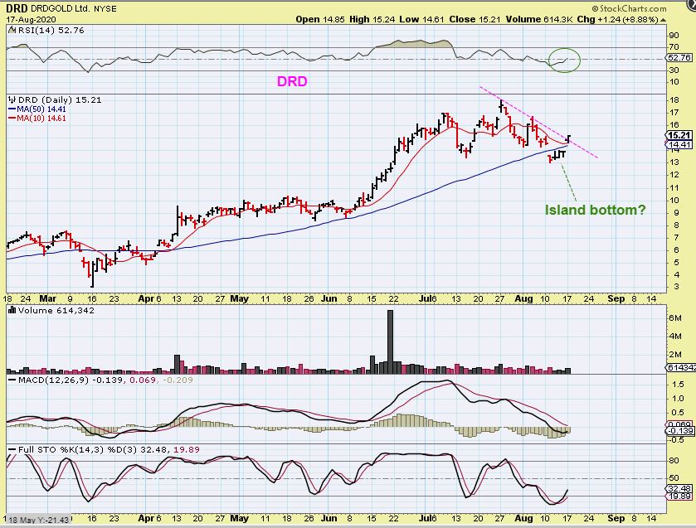Click the 'Close 15.21' value

pos(475,20)
